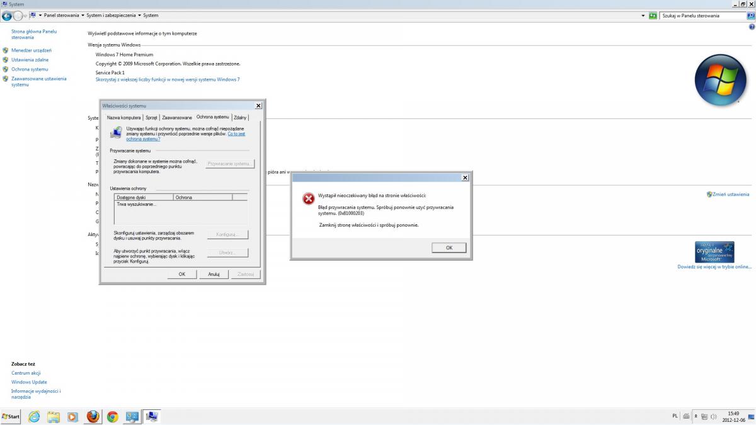756x425 pixels.
Task: Click the Ustawienia zdalne shield icon
Action: point(6,60)
